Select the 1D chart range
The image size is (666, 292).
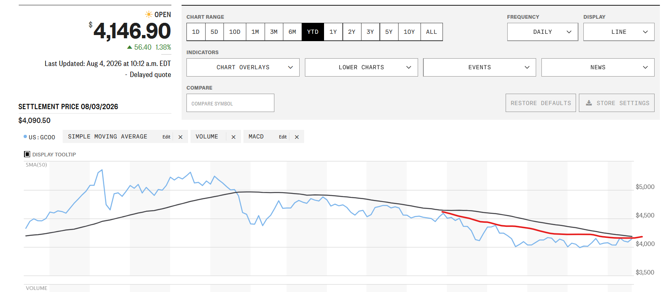(196, 32)
